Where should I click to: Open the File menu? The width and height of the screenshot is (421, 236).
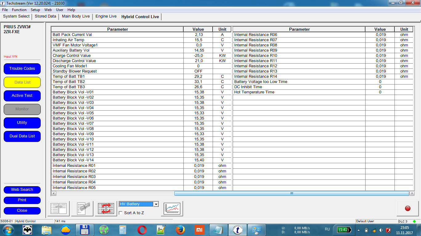[5, 10]
